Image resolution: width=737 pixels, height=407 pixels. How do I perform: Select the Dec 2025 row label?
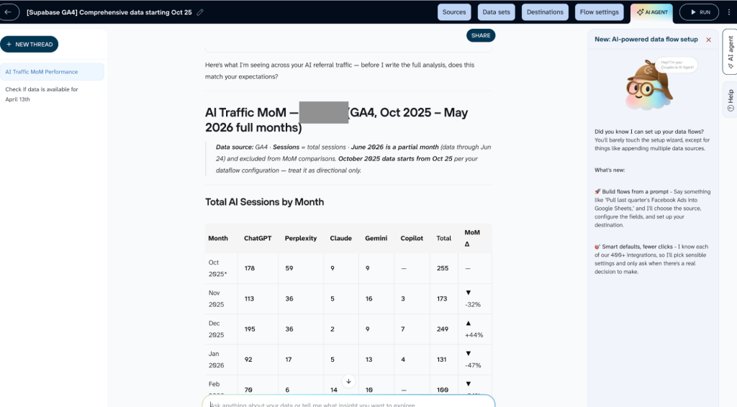(x=216, y=329)
